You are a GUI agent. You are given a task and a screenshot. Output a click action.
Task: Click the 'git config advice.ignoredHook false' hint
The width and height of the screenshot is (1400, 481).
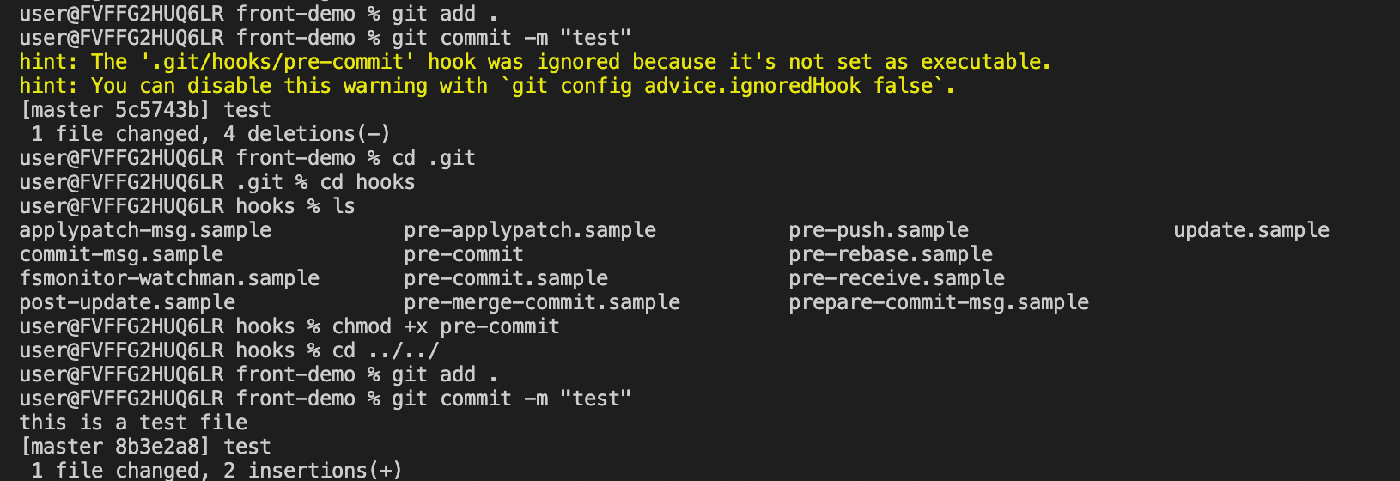coord(723,86)
